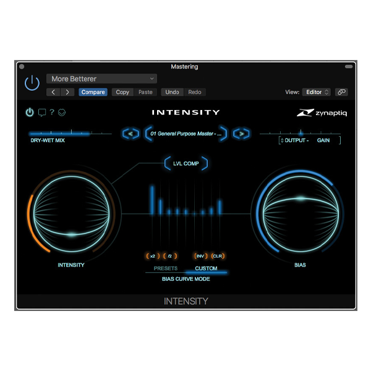Go to next preset with right arrow
The image size is (371, 371).
click(x=67, y=92)
